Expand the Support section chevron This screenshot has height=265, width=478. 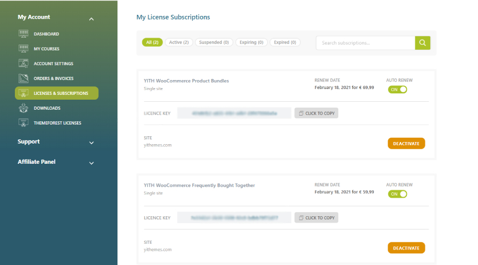tap(91, 143)
